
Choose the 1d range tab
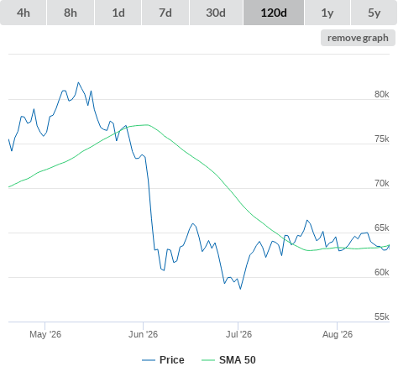pyautogui.click(x=118, y=13)
